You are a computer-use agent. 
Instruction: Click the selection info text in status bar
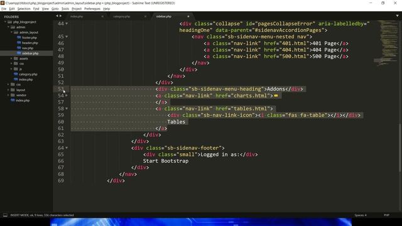pos(42,215)
